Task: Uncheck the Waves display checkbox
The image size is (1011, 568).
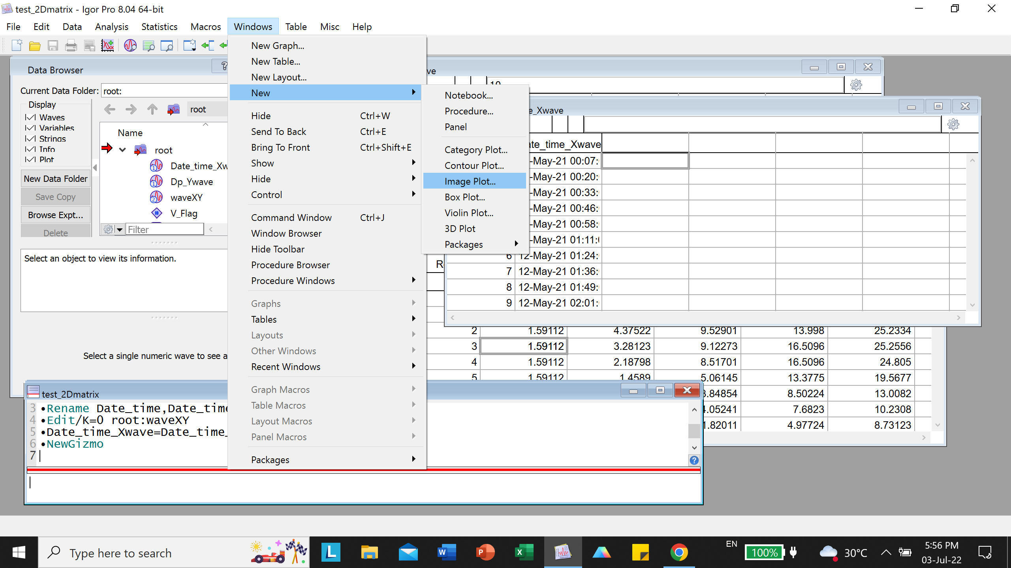Action: (x=30, y=117)
